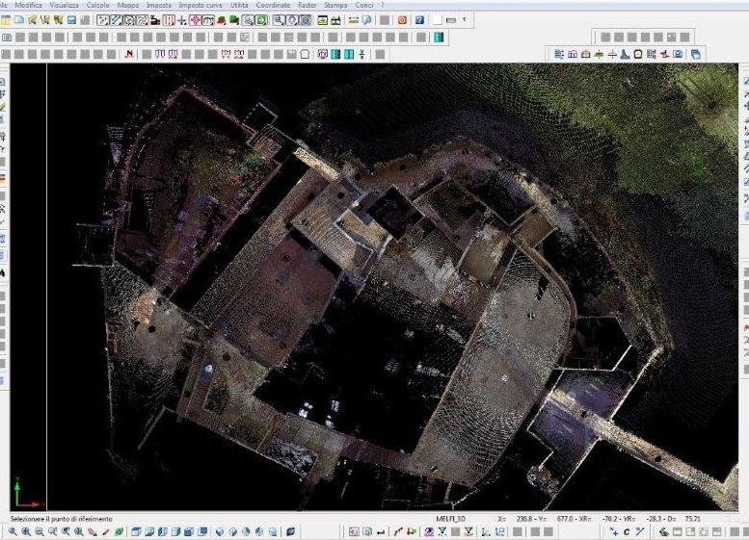This screenshot has height=540, width=749.
Task: Expand the small dropdown arrow beside white swatch
Action: coord(465,20)
